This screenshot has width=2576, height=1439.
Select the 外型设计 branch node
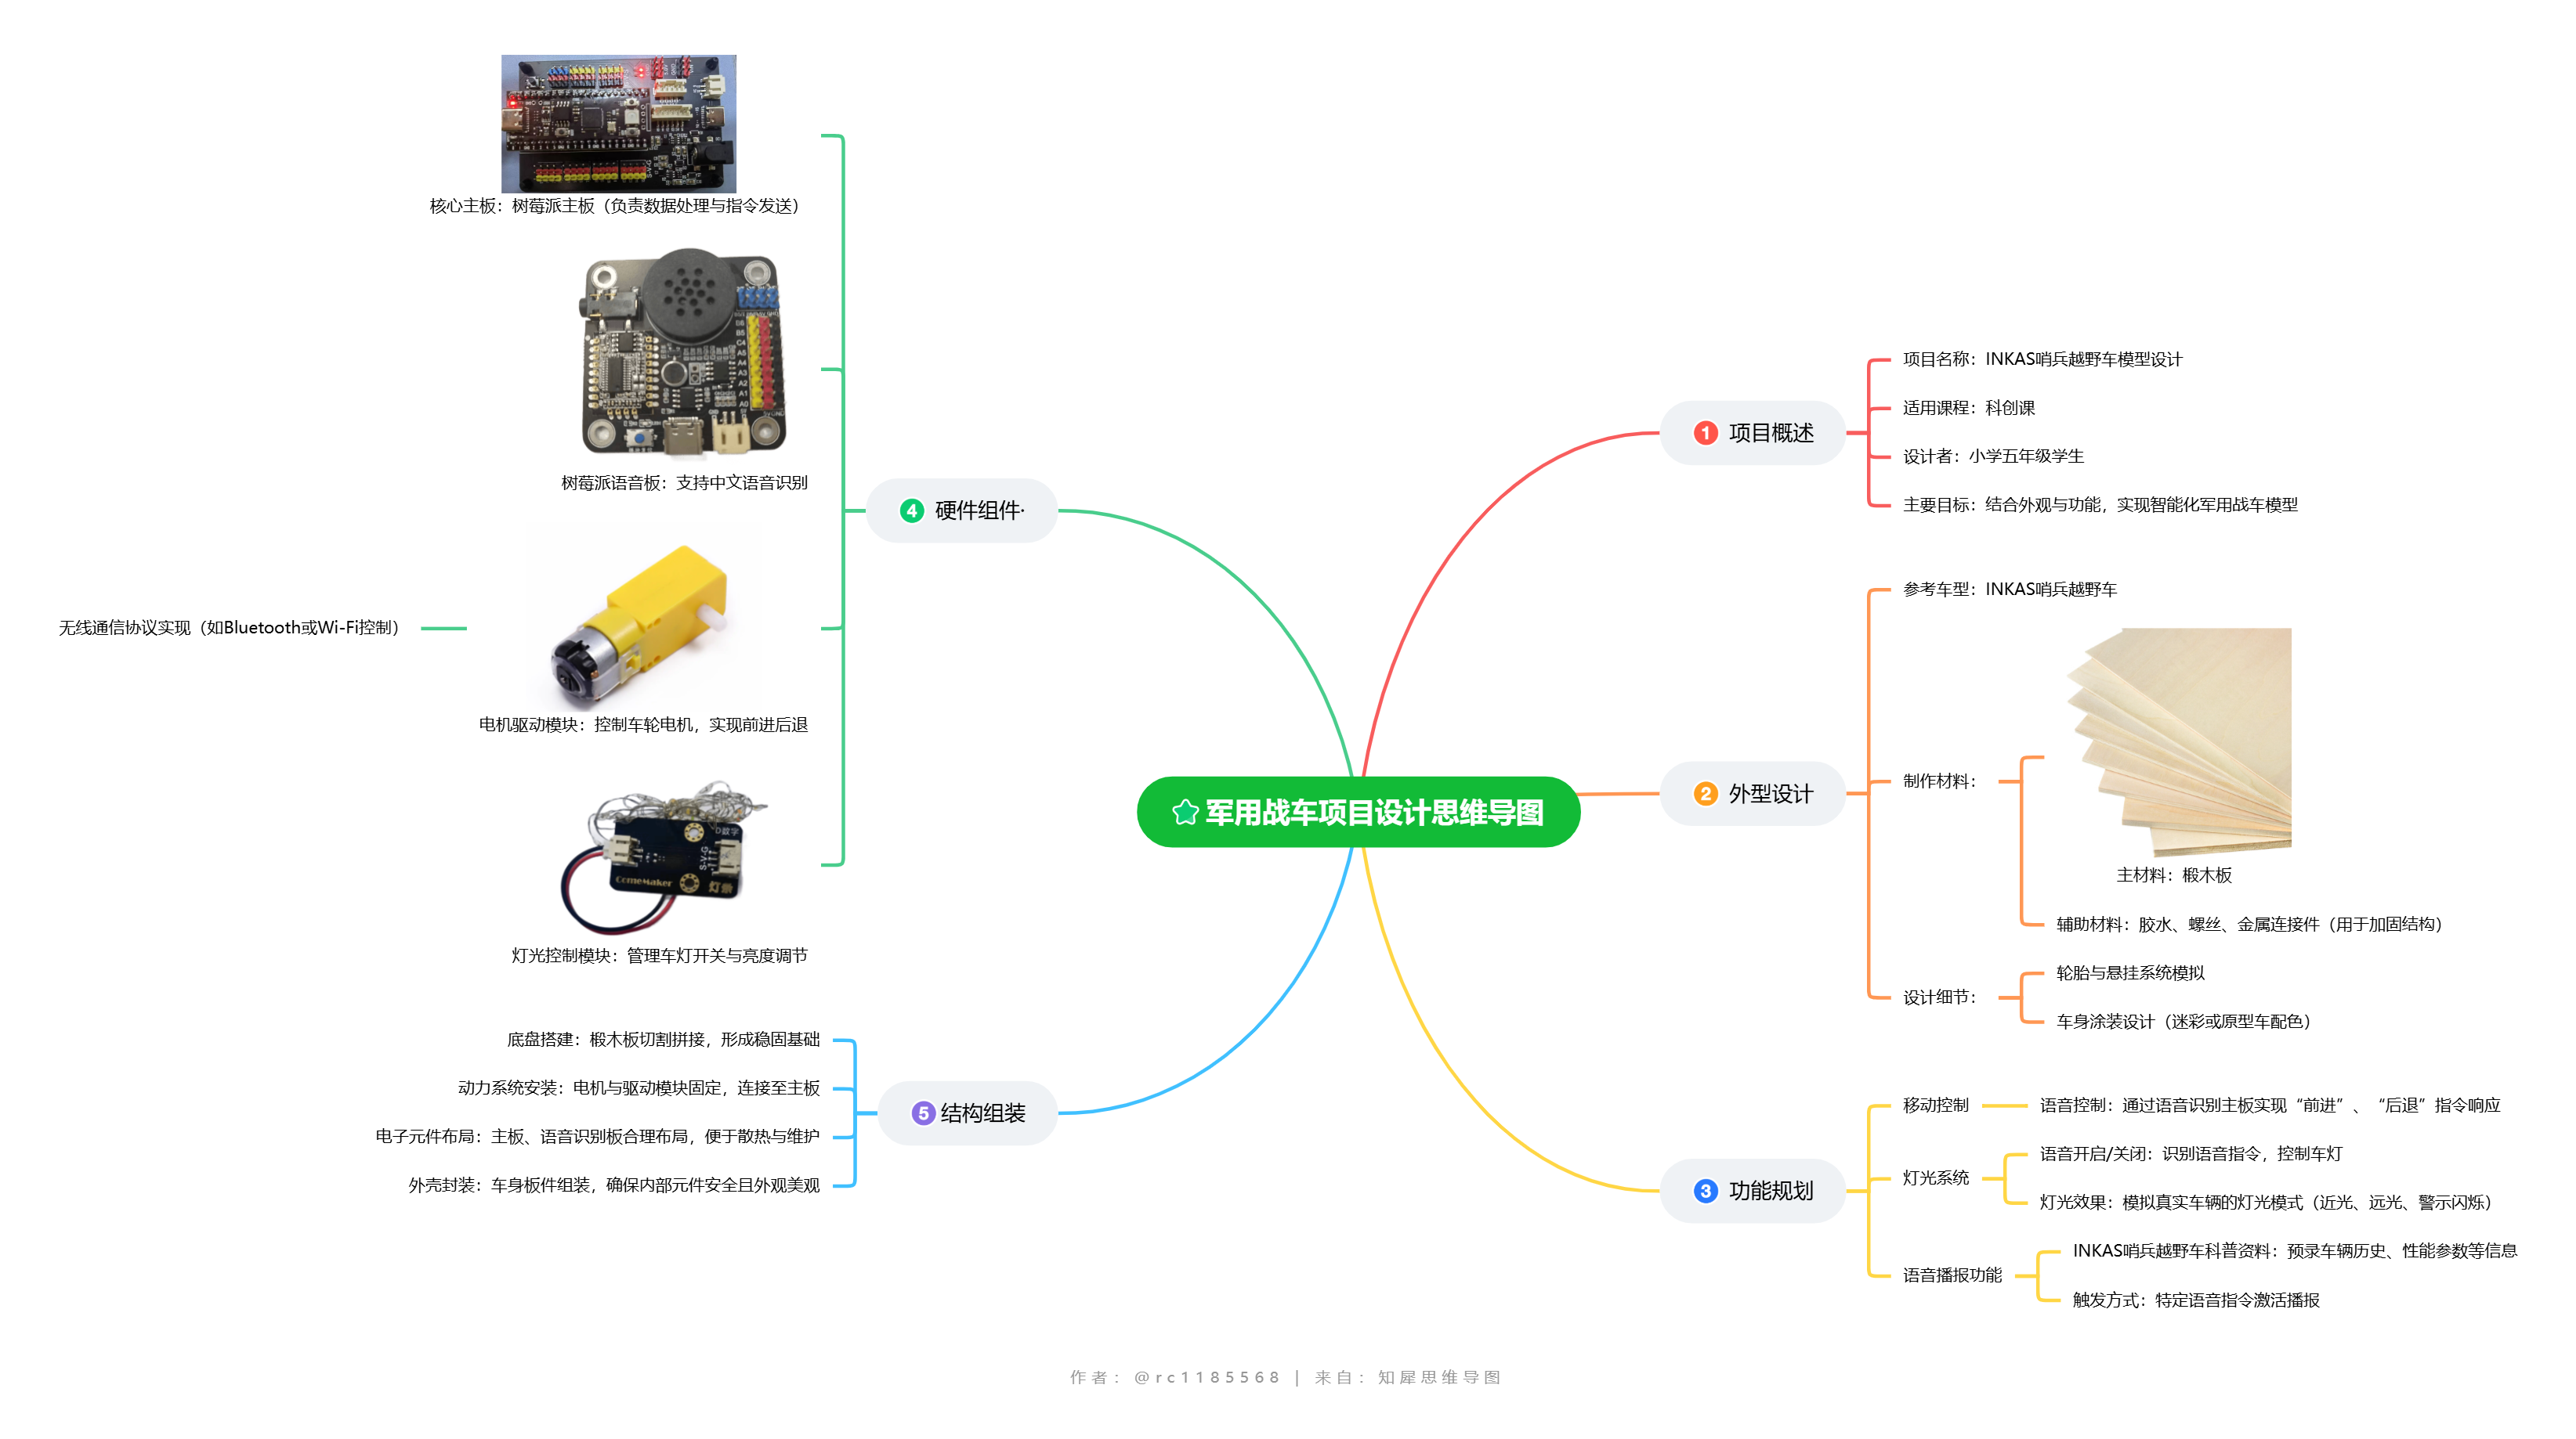click(x=1752, y=793)
